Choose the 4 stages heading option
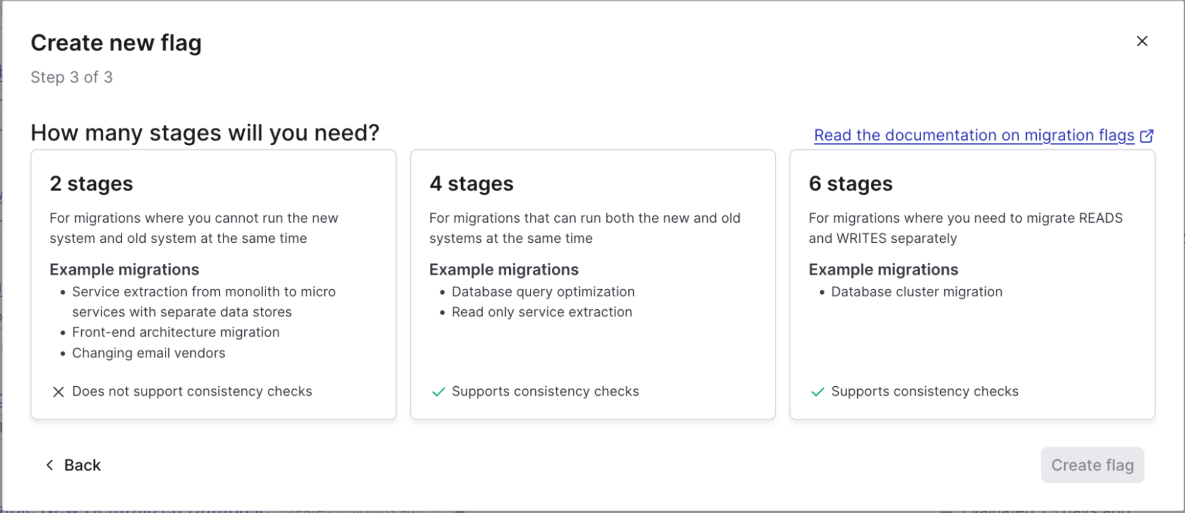The width and height of the screenshot is (1185, 513). (471, 184)
